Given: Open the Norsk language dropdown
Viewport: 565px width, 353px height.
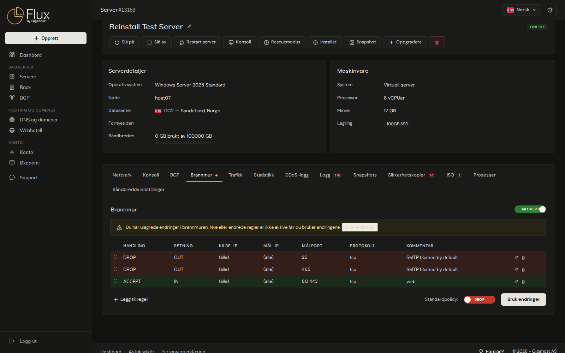Looking at the screenshot, I should [x=522, y=10].
